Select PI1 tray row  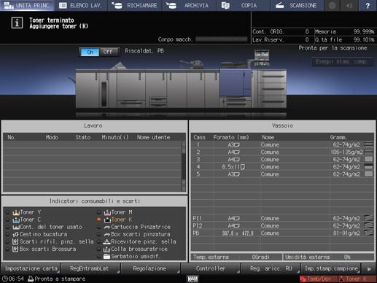click(x=282, y=218)
